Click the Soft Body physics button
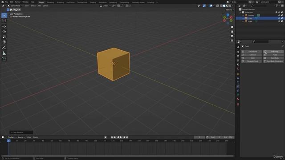 point(273,52)
